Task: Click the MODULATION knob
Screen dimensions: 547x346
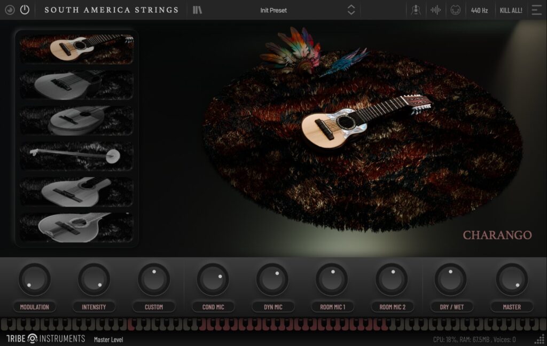Action: tap(35, 279)
